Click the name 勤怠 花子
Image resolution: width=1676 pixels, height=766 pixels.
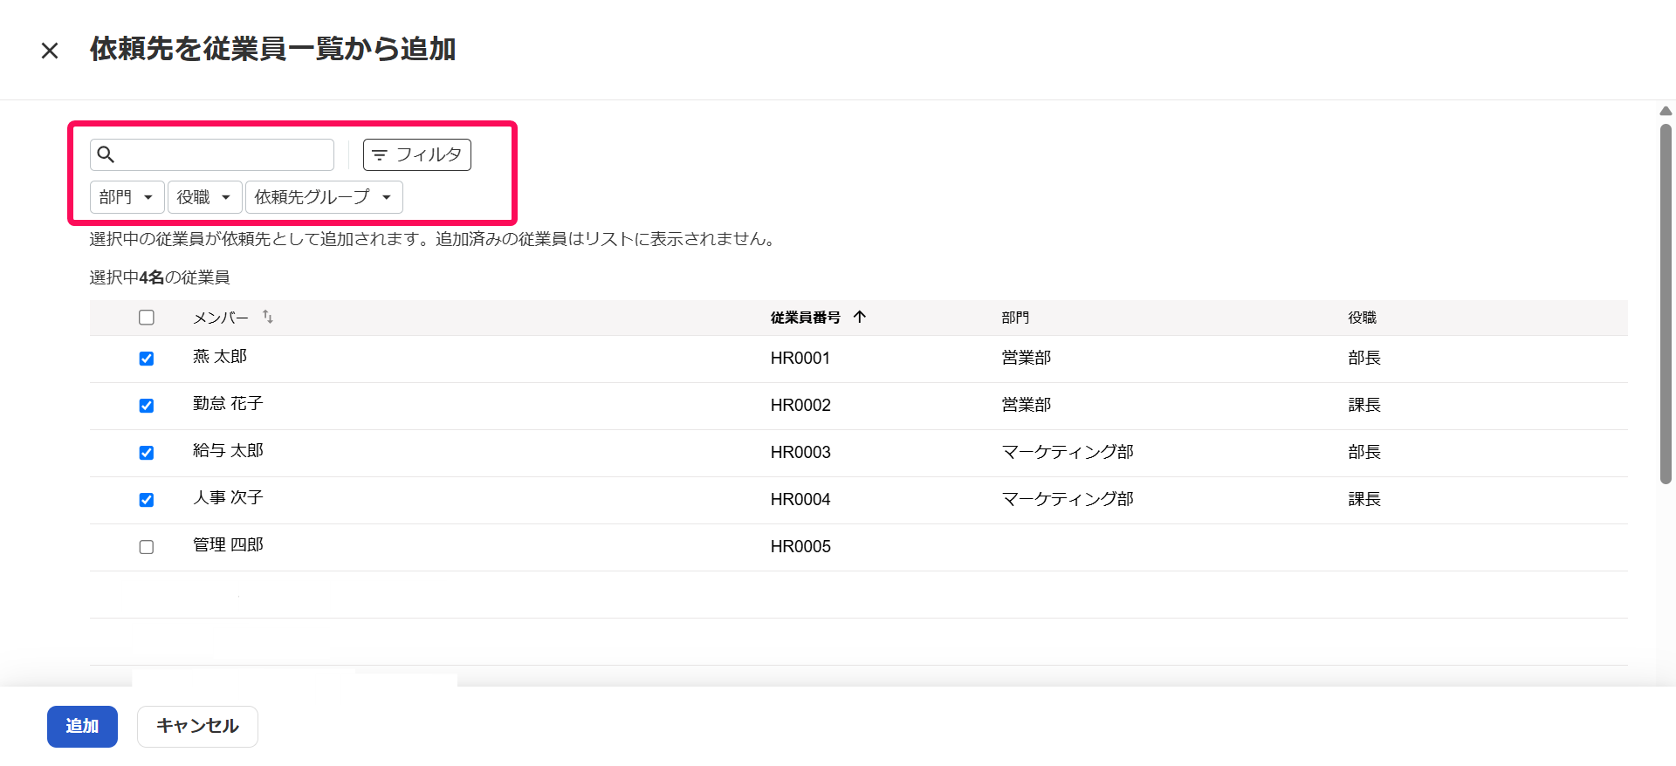[x=228, y=404]
